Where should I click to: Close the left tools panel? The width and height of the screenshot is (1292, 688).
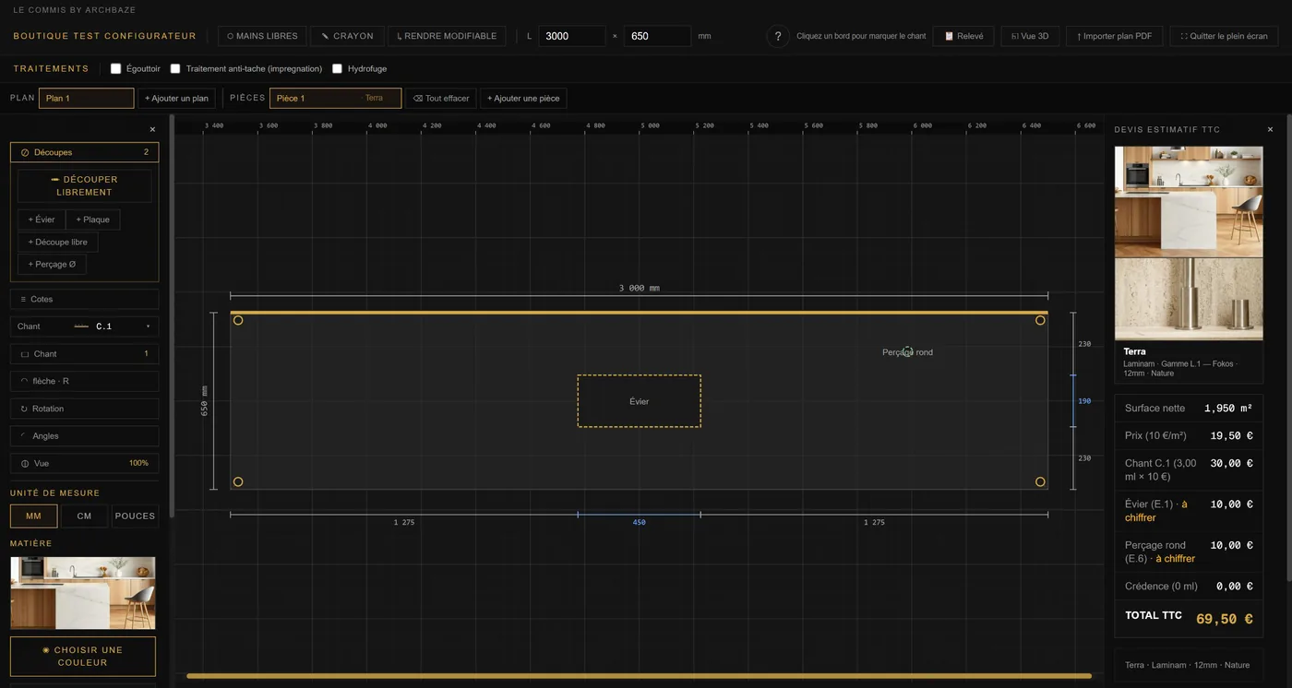(152, 130)
